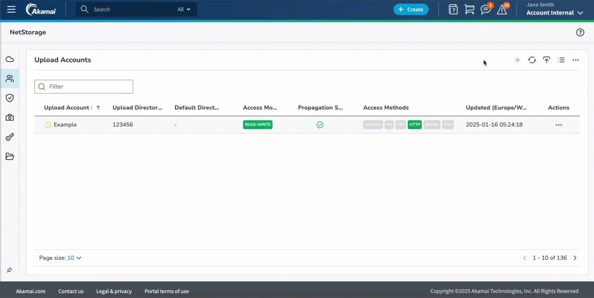Viewport: 594px width, 298px height.
Task: Expand the Account Internal user dropdown
Action: [554, 13]
